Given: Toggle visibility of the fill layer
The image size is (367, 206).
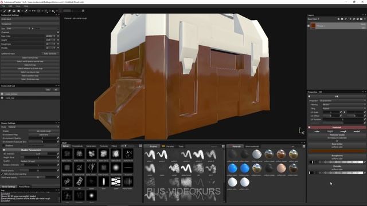Looking at the screenshot, I should (309, 26).
